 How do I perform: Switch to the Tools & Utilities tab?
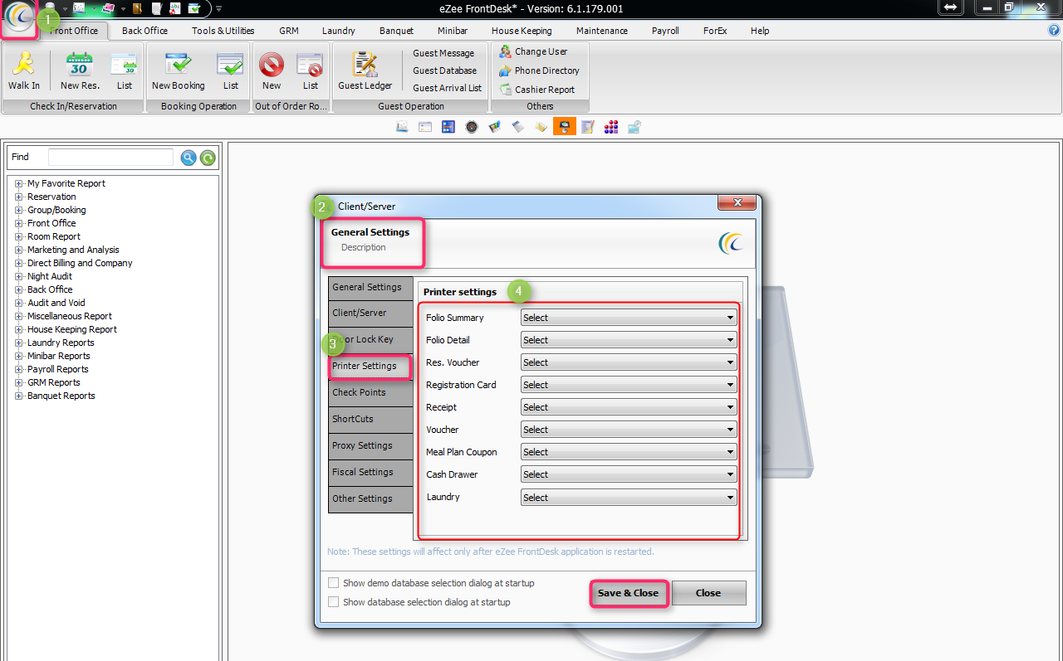coord(223,31)
